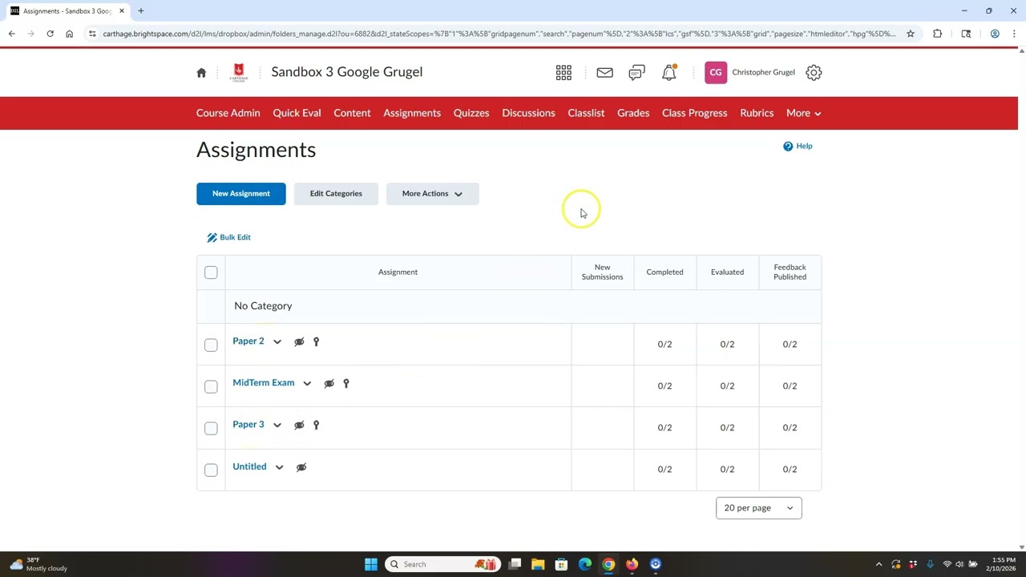1026x577 pixels.
Task: Bookmark this page with the star icon
Action: 911,34
